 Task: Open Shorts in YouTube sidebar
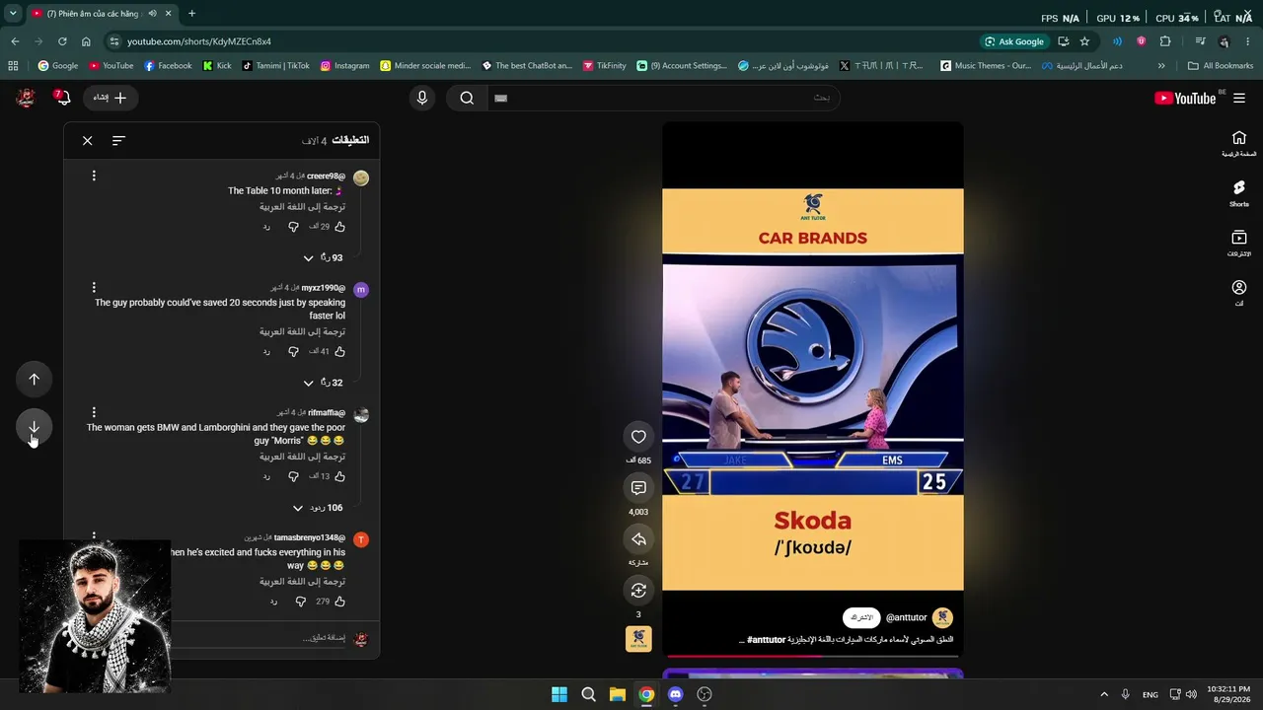coord(1239,193)
